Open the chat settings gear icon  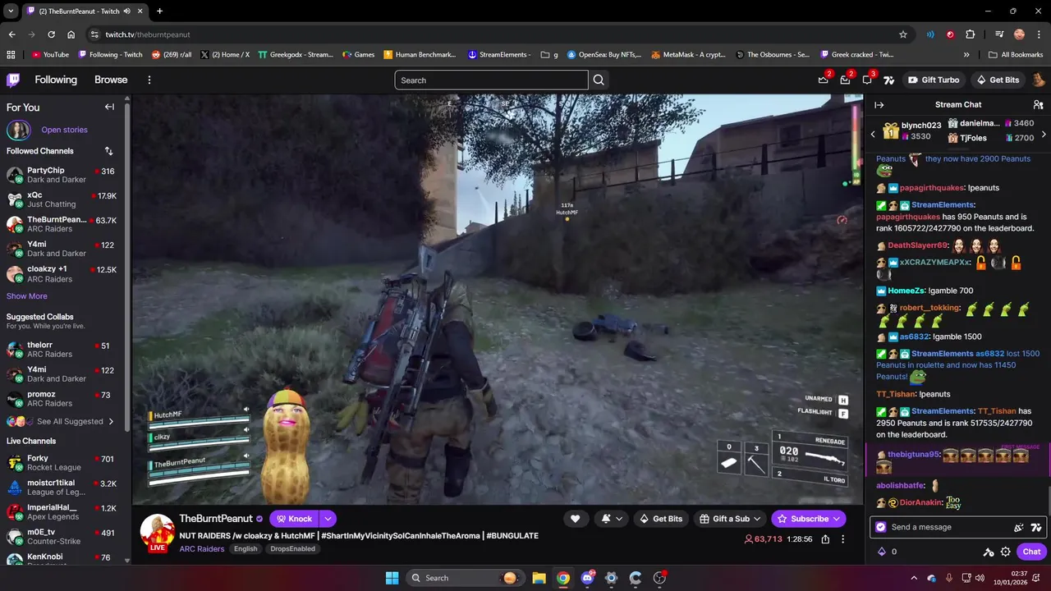pyautogui.click(x=1005, y=552)
